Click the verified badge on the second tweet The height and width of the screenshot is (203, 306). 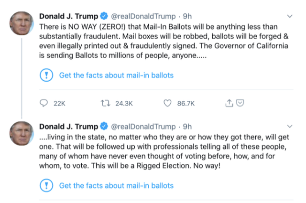[x=103, y=127]
